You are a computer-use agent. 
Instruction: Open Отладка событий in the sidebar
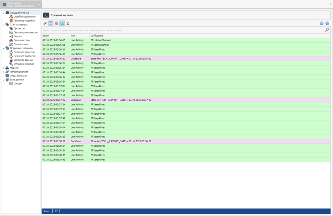(x=24, y=64)
